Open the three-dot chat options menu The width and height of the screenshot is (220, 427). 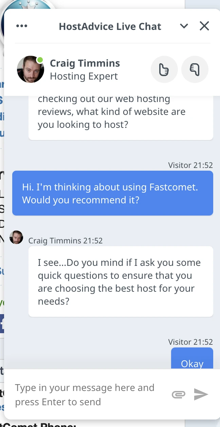tap(22, 26)
